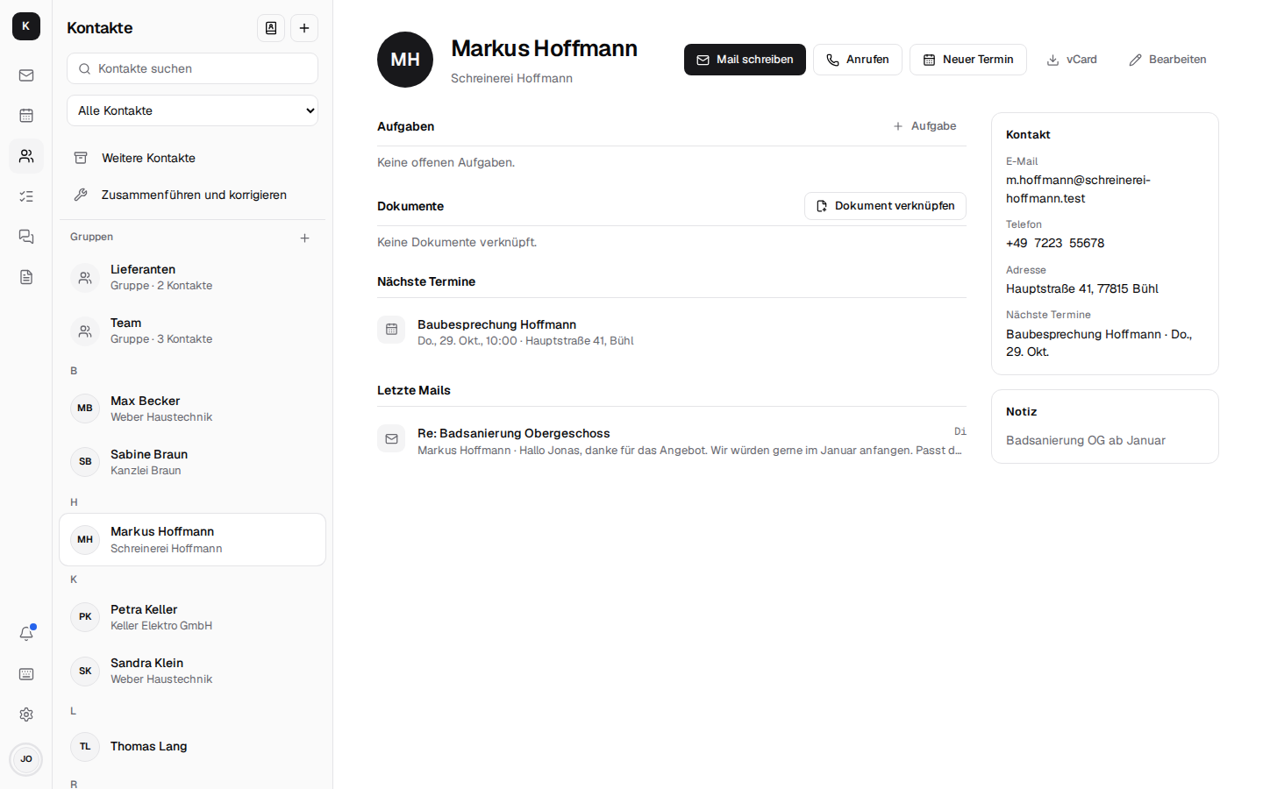
Task: Click the Mail schreiben button
Action: 745,60
